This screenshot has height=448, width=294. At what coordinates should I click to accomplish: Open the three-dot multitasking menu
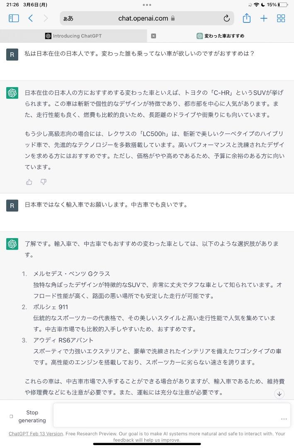click(147, 5)
